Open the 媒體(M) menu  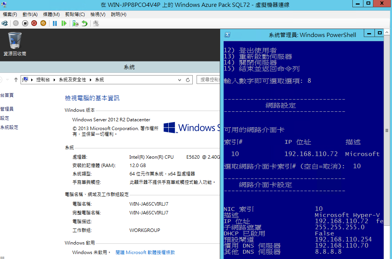(x=51, y=14)
